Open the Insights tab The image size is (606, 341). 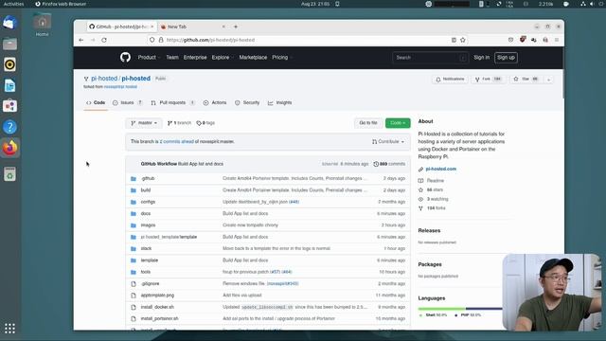[x=280, y=102]
